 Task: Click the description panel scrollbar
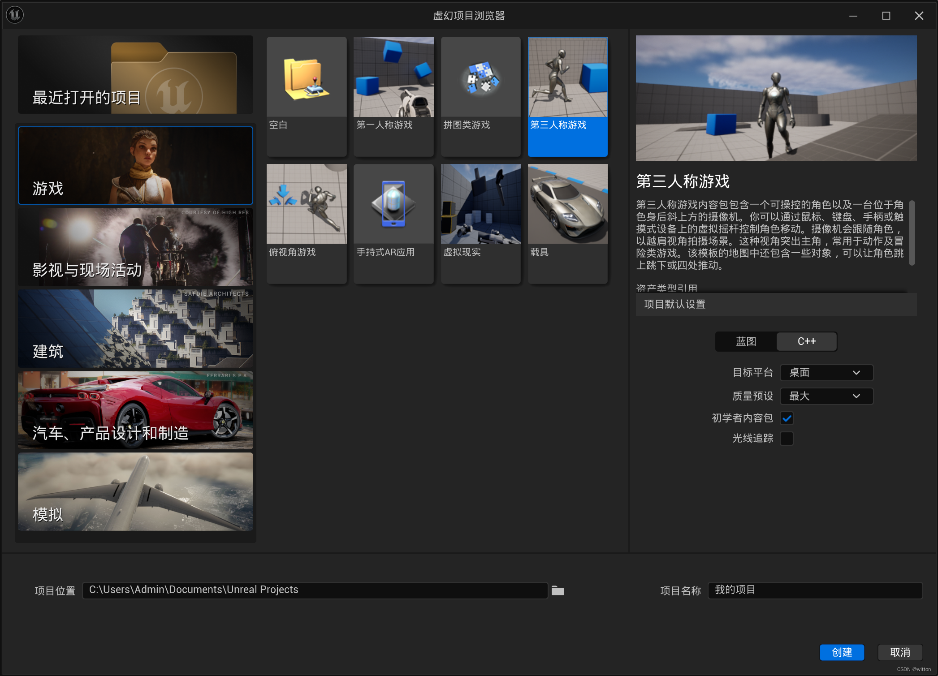pos(911,233)
